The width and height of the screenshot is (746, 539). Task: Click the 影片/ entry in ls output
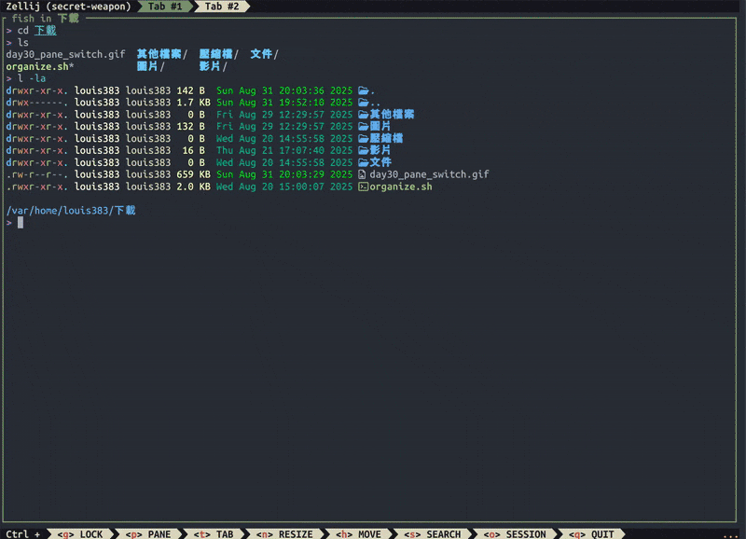[x=213, y=66]
